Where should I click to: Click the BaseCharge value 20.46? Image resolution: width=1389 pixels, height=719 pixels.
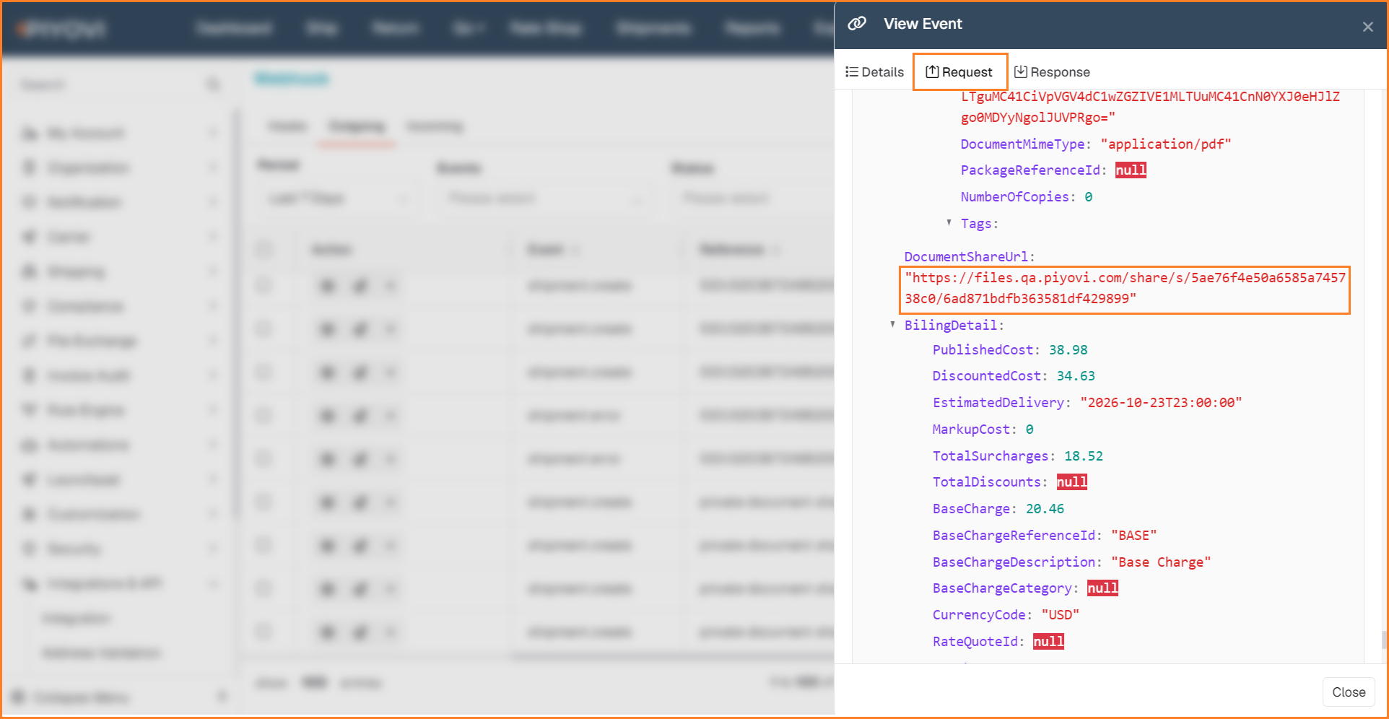coord(1045,509)
